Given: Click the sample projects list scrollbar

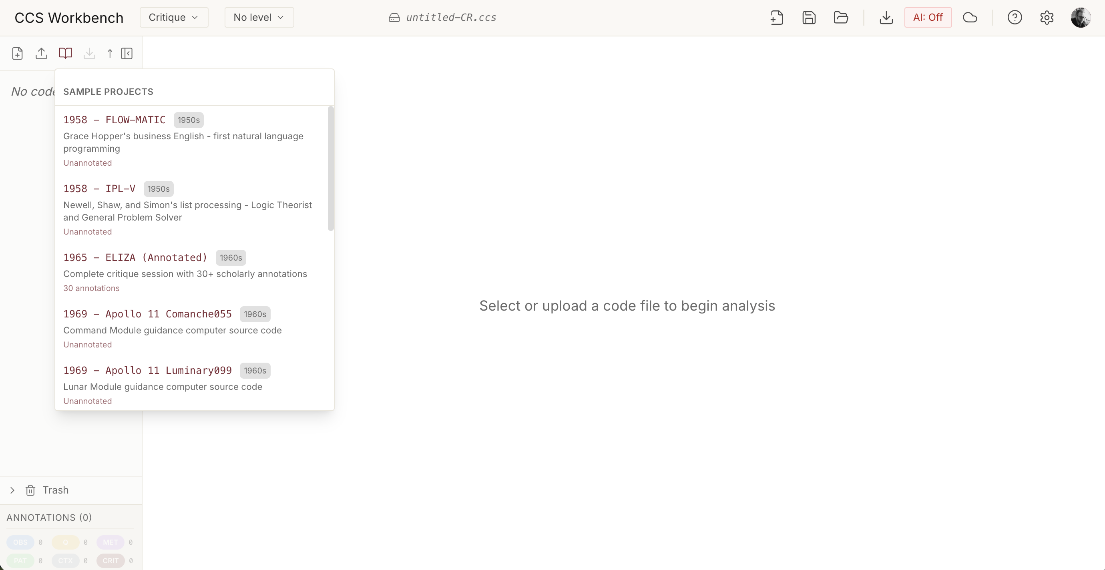Looking at the screenshot, I should pyautogui.click(x=330, y=169).
